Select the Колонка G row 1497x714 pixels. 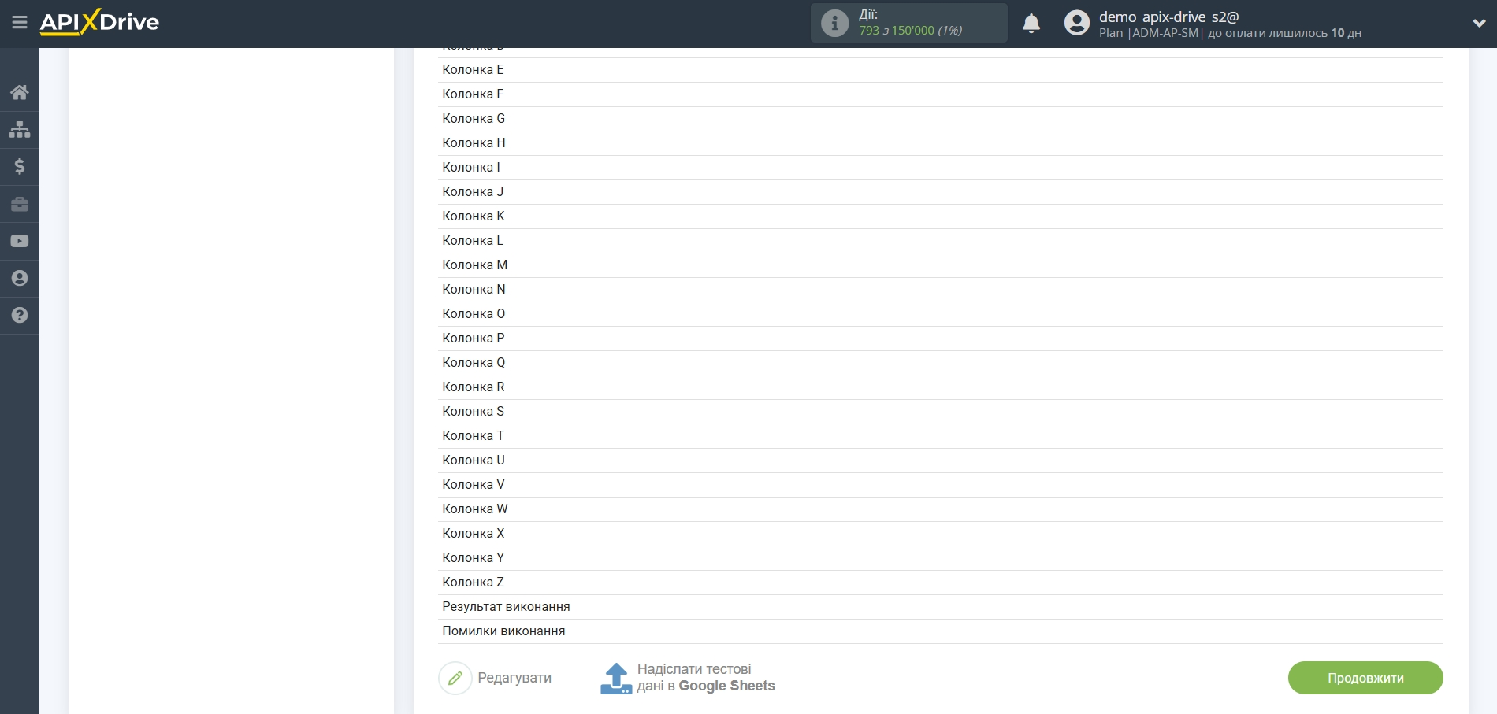point(941,119)
